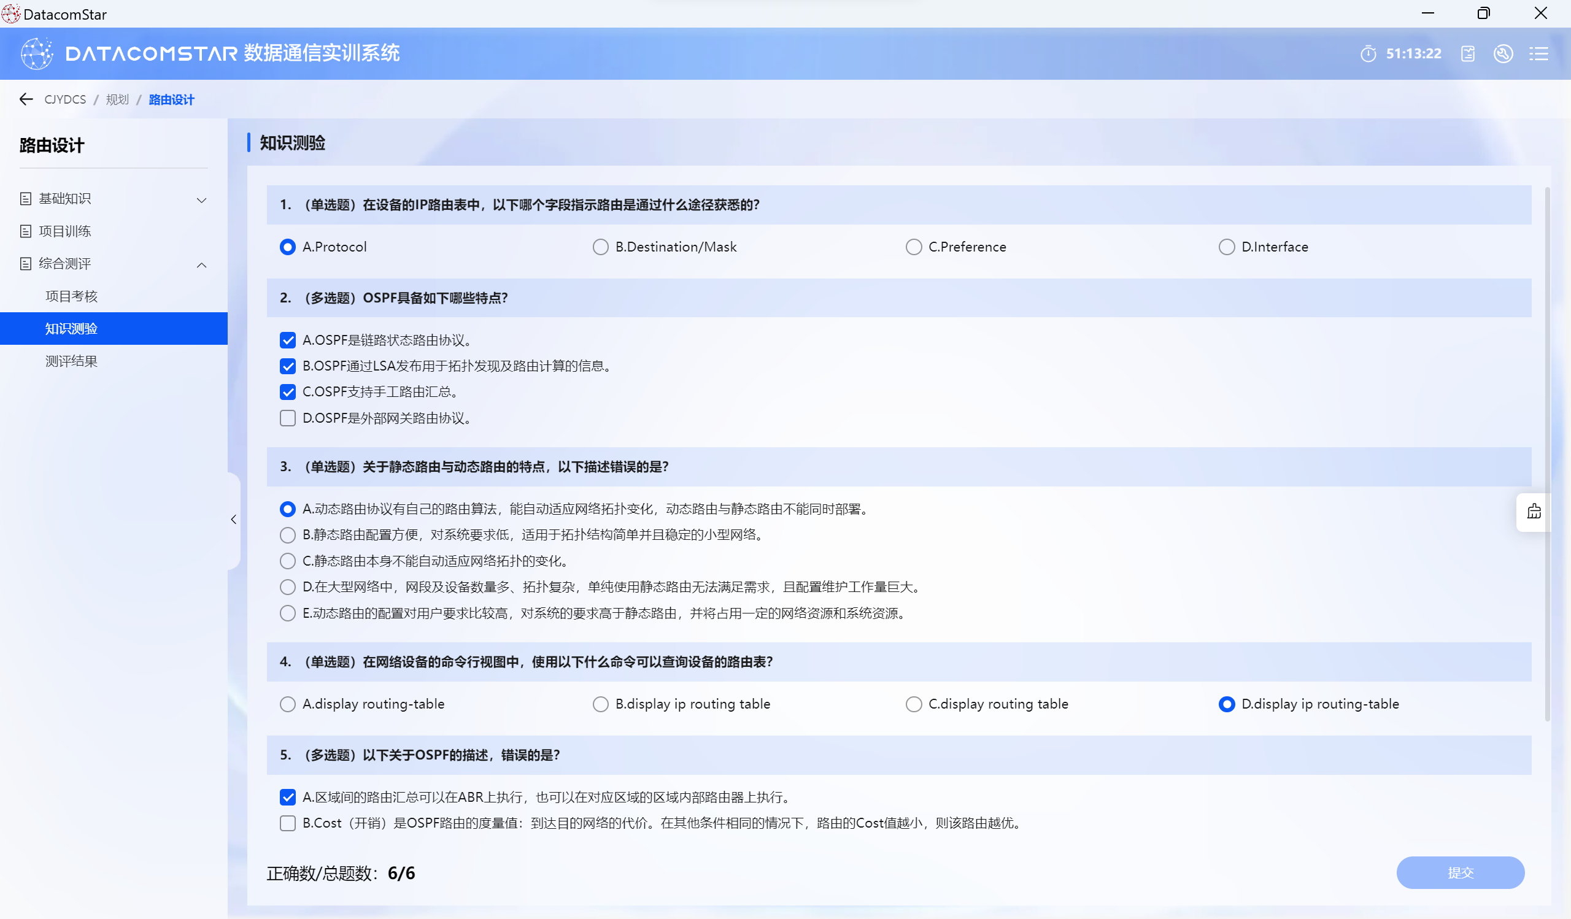Open 测评结果 in the sidebar
Image resolution: width=1571 pixels, height=919 pixels.
pyautogui.click(x=71, y=361)
